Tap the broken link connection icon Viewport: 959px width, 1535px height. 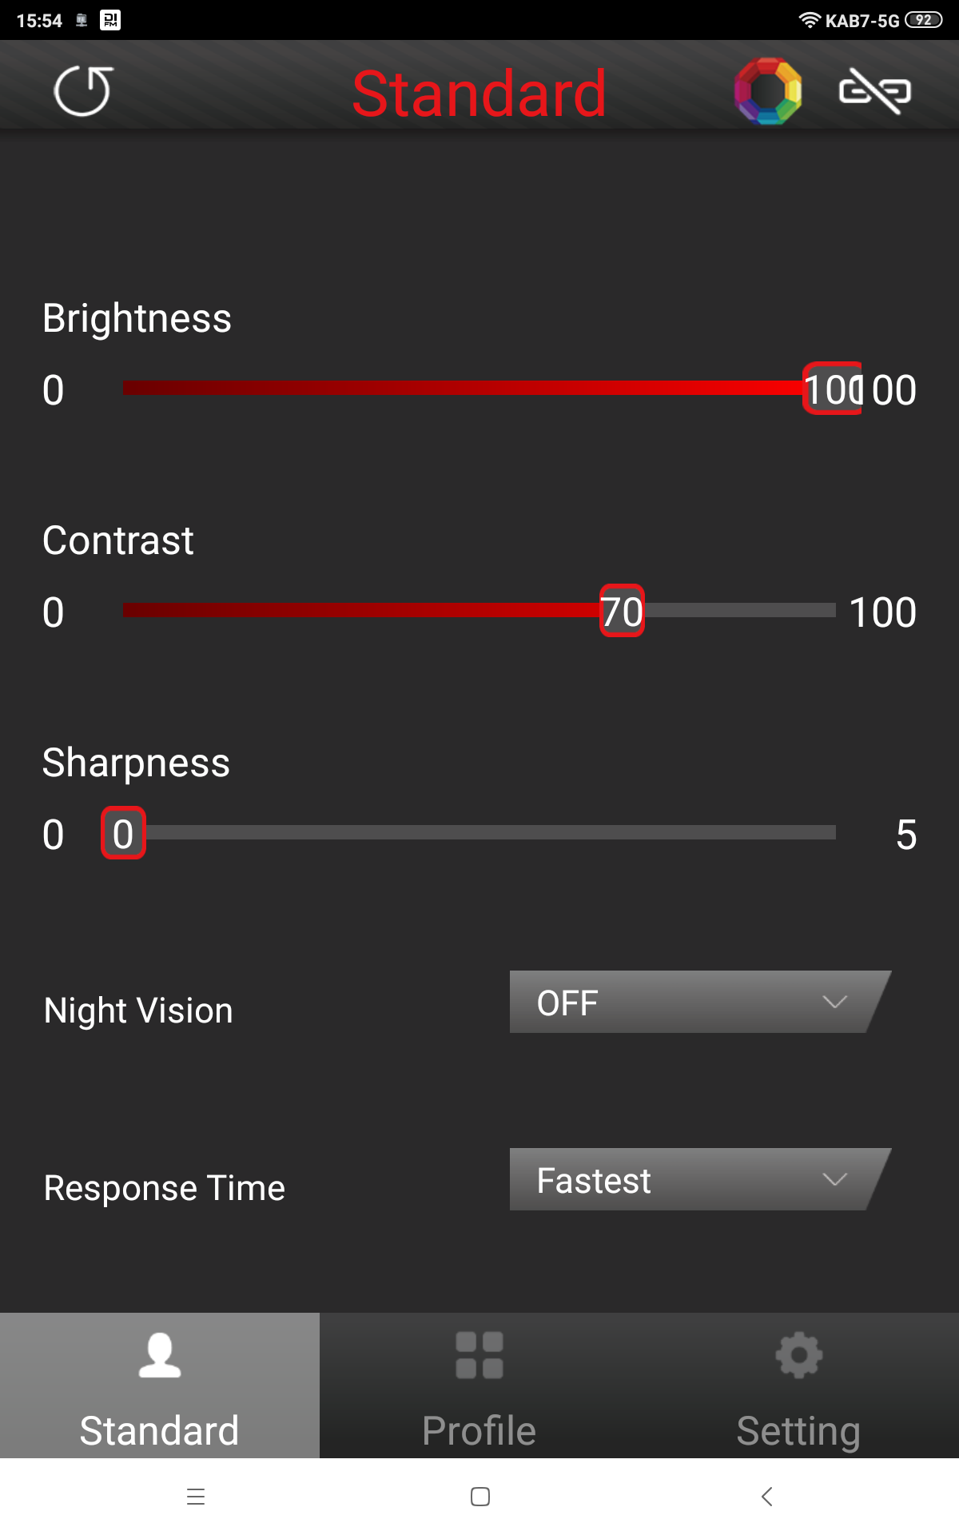pos(875,91)
